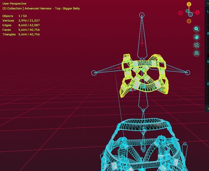This screenshot has width=209, height=171.
Task: Expand the collapsed sidebar panel chevron
Action: point(208,109)
